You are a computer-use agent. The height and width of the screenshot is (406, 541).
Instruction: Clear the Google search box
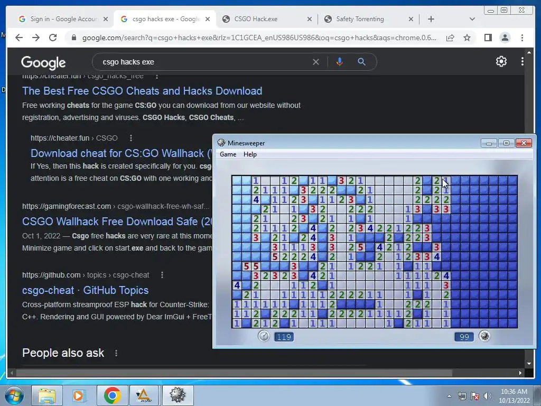316,62
